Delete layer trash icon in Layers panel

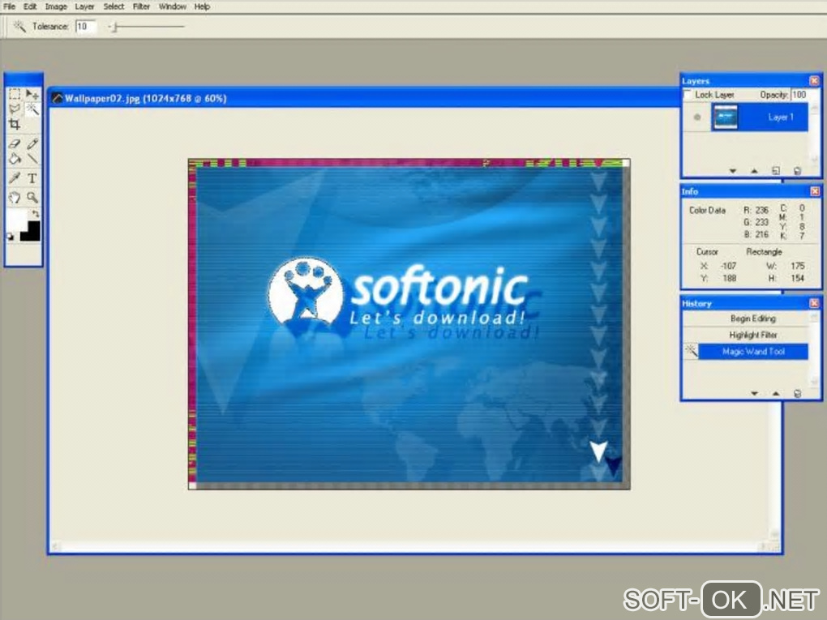797,171
